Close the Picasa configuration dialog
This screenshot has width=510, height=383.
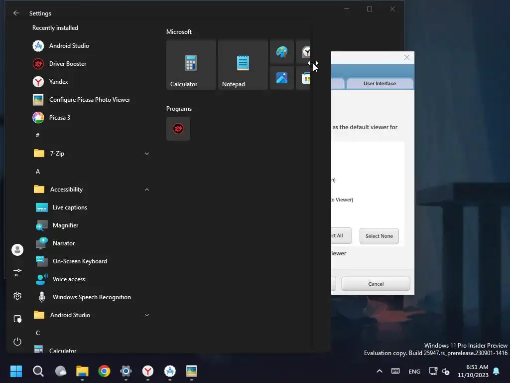pyautogui.click(x=406, y=58)
